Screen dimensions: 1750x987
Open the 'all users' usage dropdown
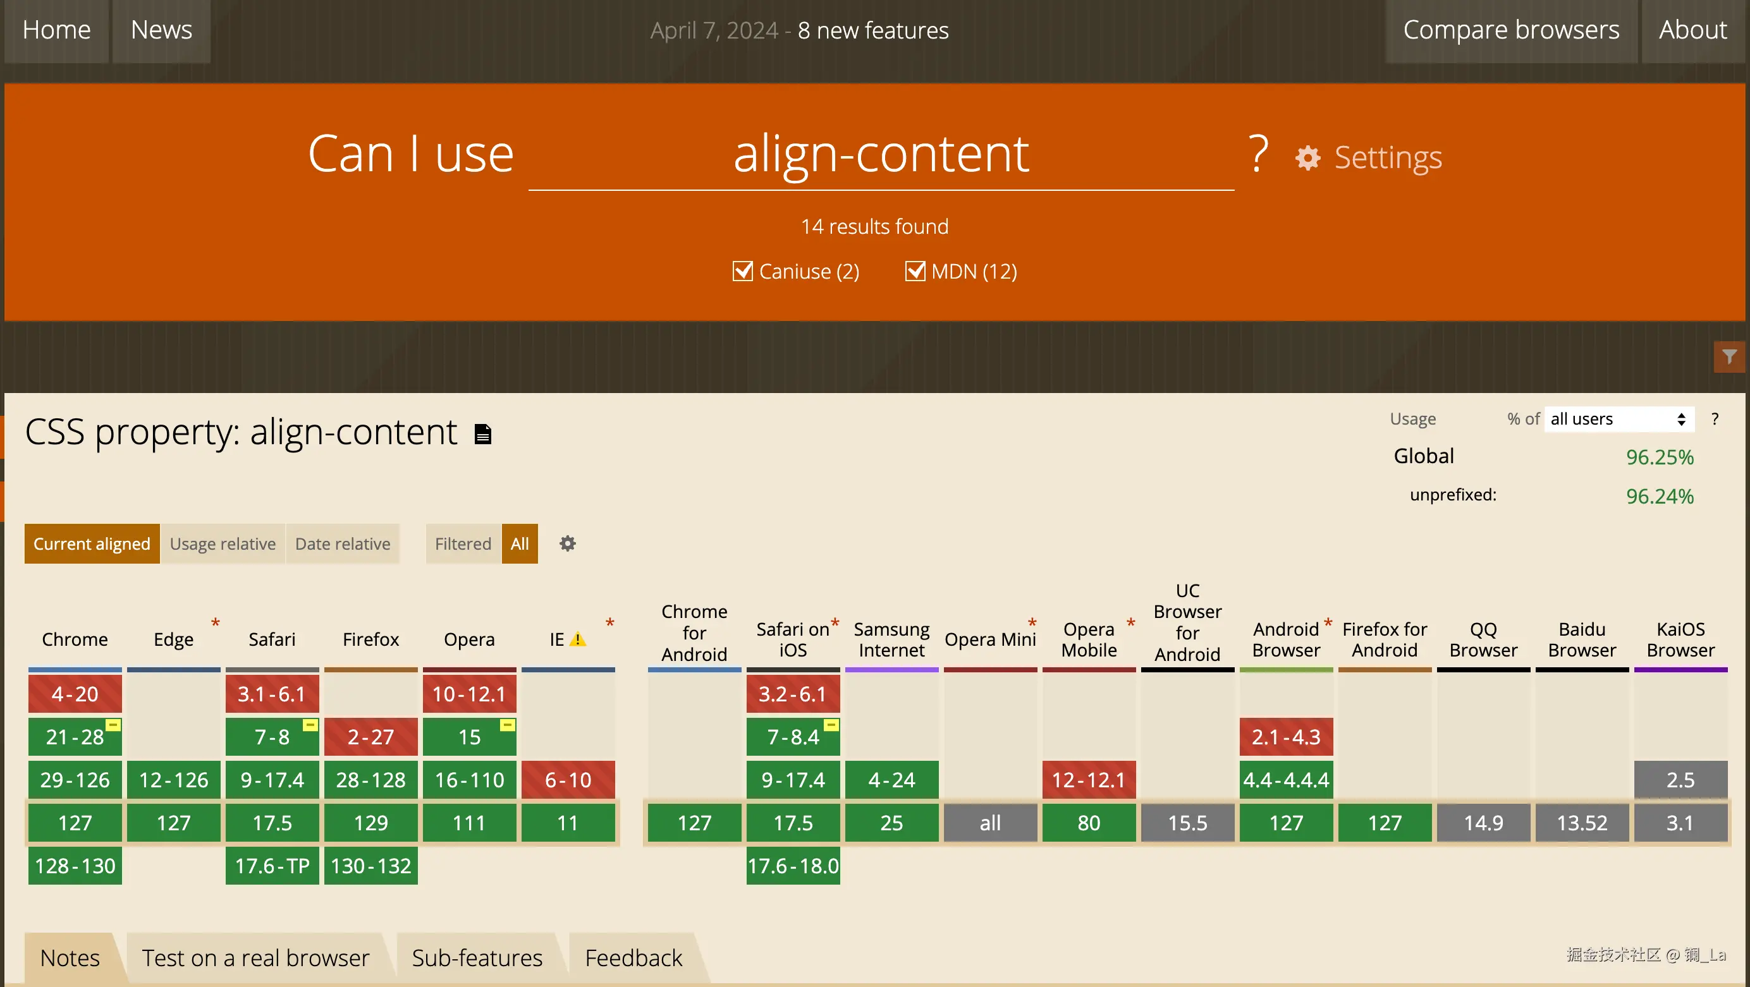pyautogui.click(x=1620, y=419)
